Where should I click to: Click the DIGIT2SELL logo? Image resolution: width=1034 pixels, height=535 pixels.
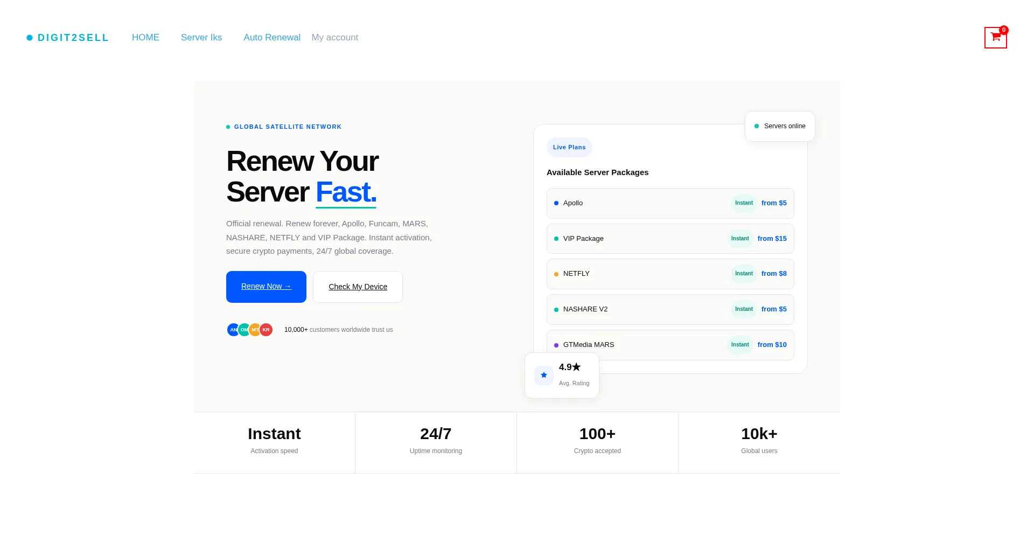68,38
